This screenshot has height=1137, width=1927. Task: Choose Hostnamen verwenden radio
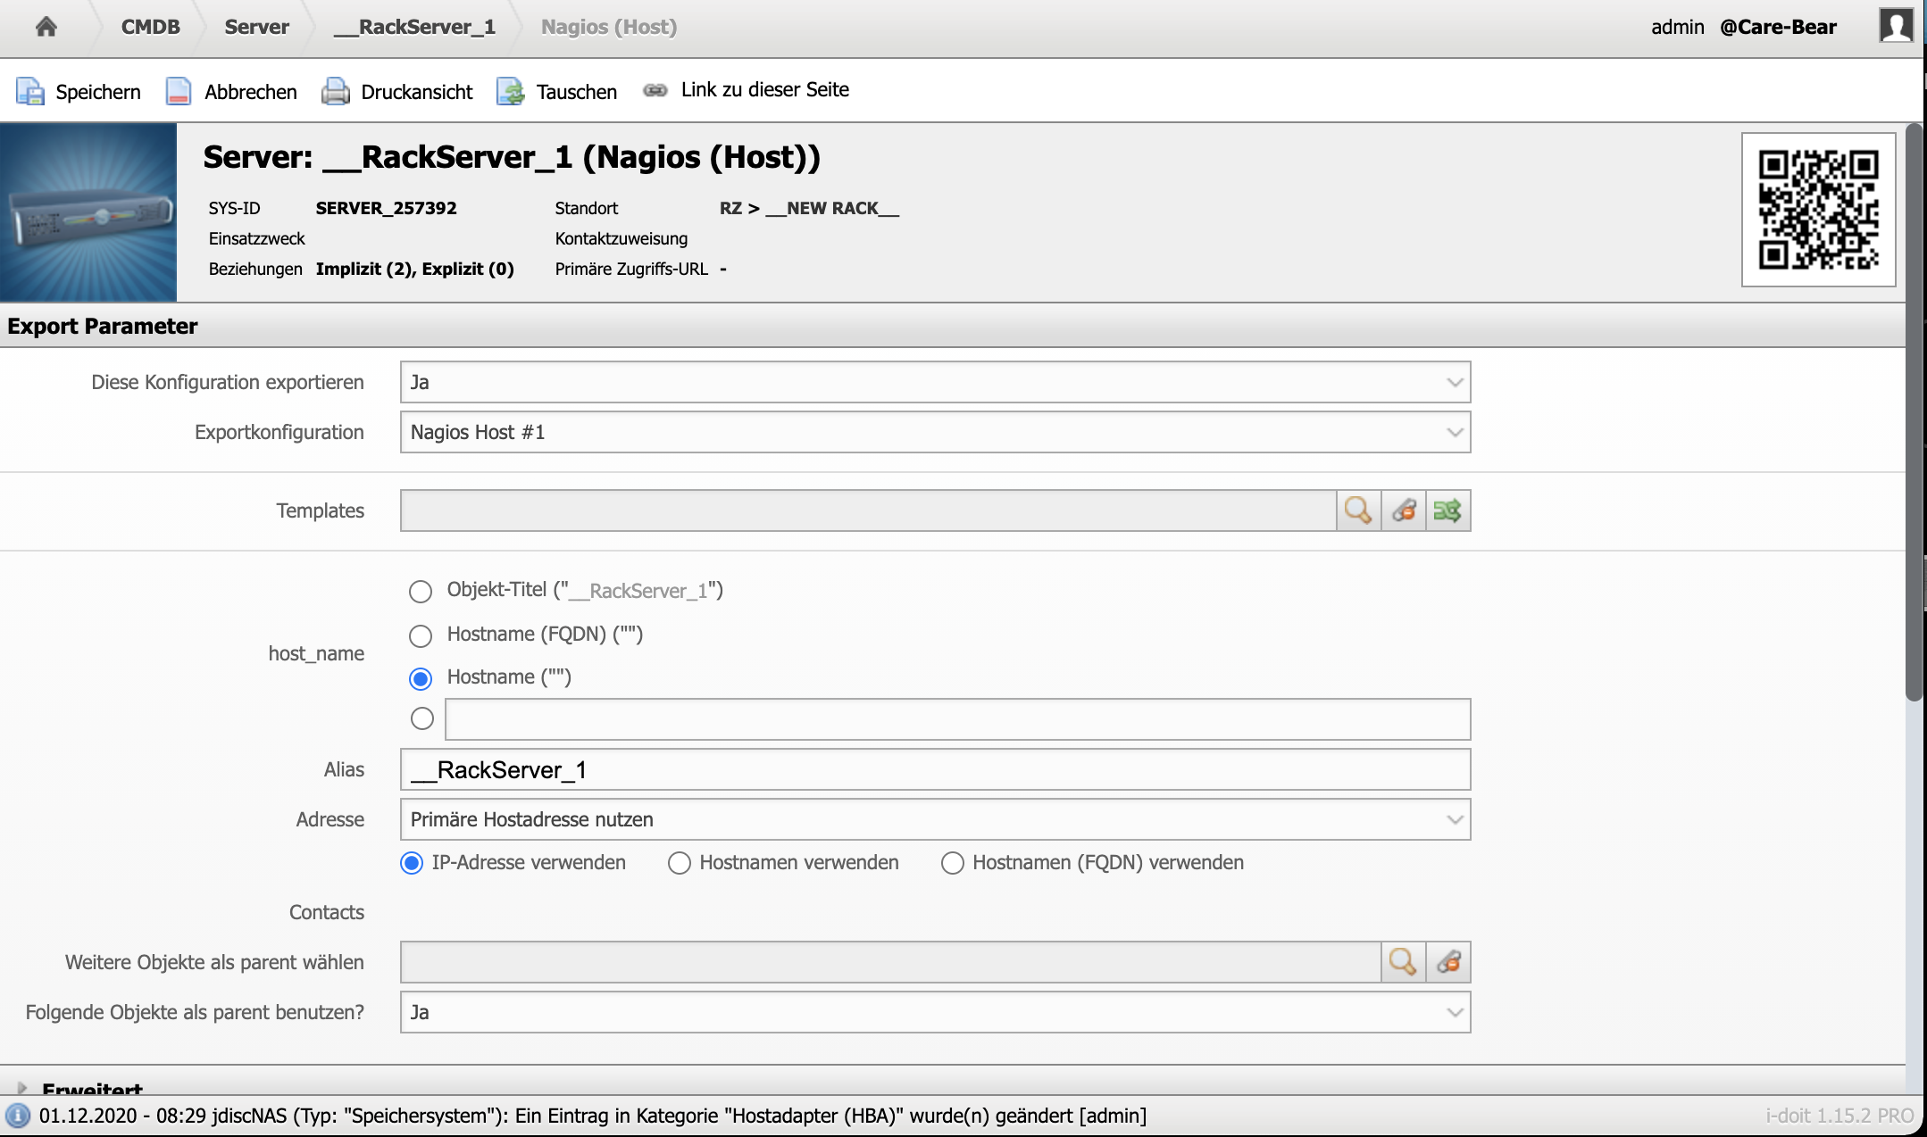coord(680,863)
